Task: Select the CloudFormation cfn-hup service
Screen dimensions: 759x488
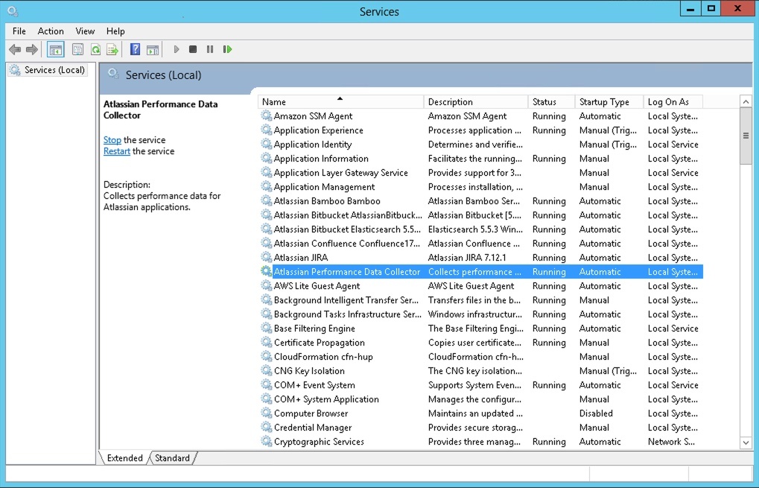Action: (481, 356)
